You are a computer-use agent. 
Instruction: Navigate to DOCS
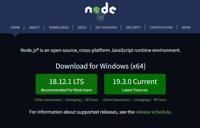[82, 27]
